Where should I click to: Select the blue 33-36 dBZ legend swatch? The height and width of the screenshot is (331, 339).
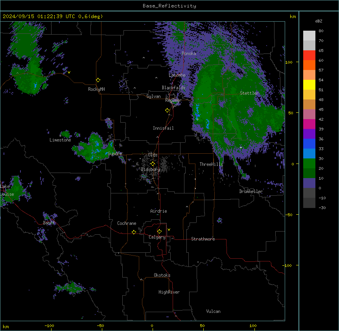click(309, 143)
